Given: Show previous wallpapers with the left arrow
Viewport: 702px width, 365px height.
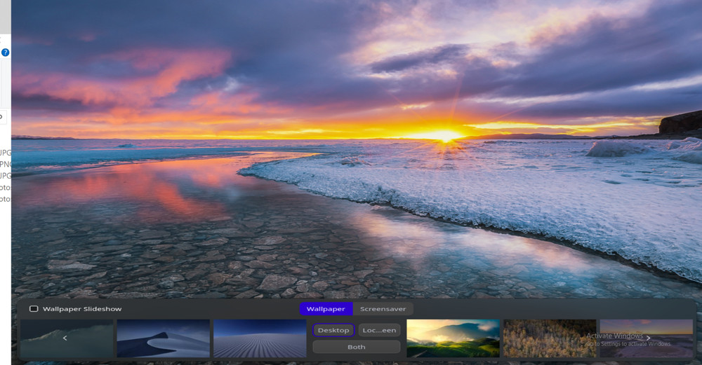Looking at the screenshot, I should [65, 338].
